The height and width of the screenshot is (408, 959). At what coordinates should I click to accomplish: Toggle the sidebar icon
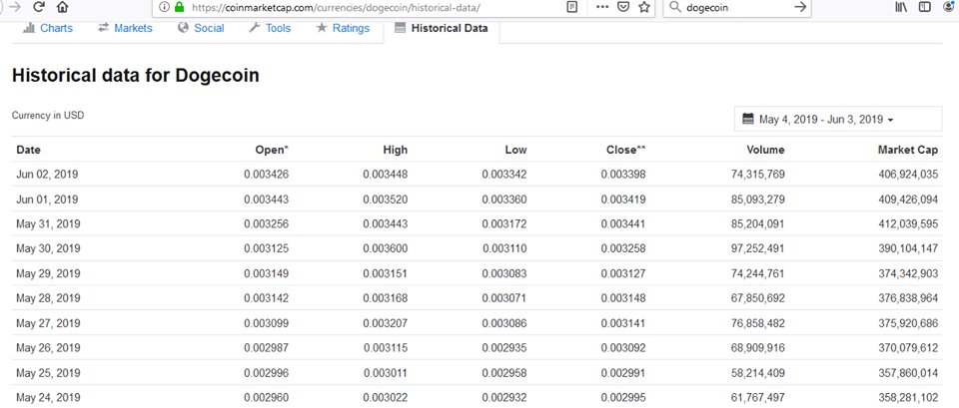[925, 7]
